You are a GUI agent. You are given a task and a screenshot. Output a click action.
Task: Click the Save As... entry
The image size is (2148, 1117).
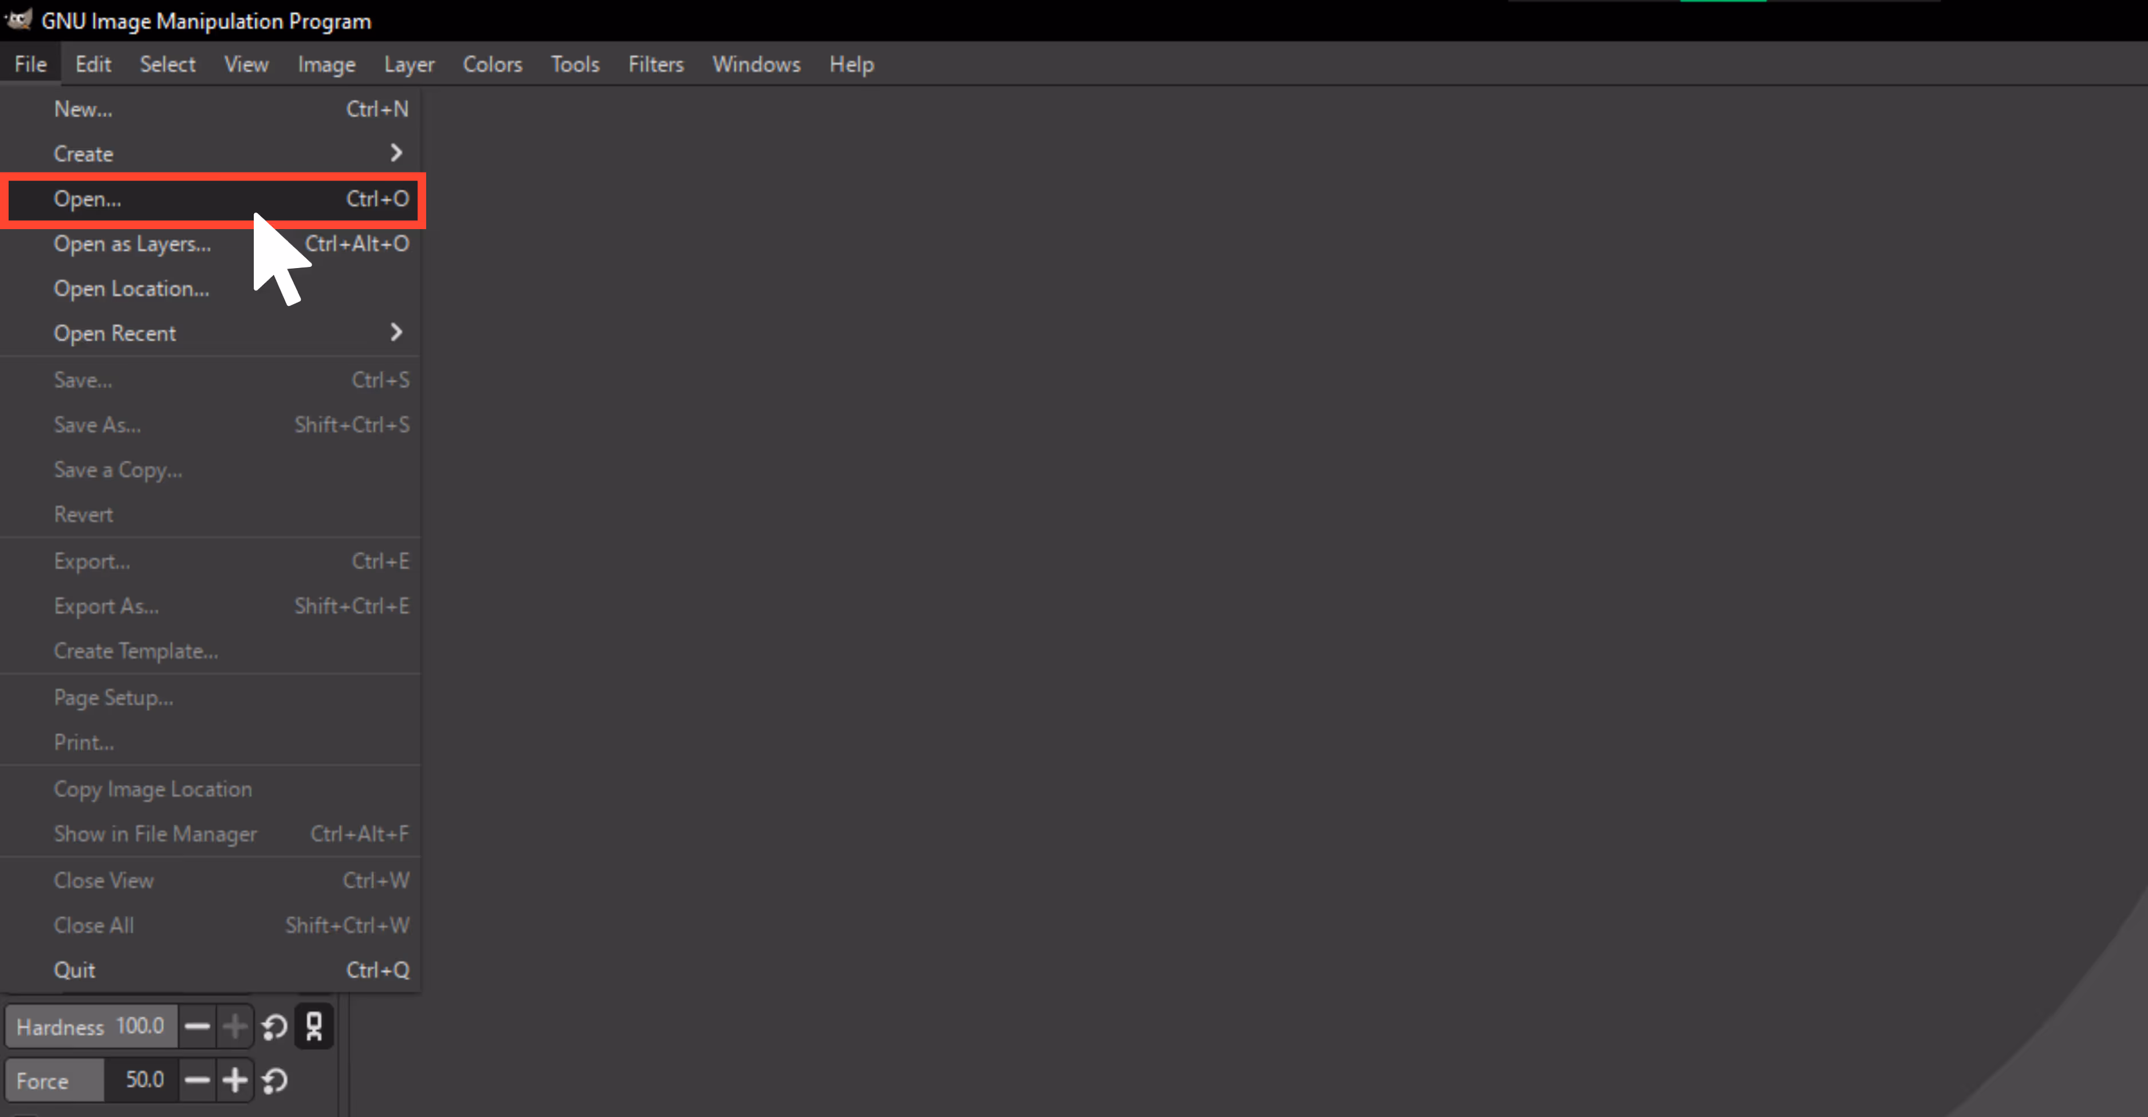point(210,425)
